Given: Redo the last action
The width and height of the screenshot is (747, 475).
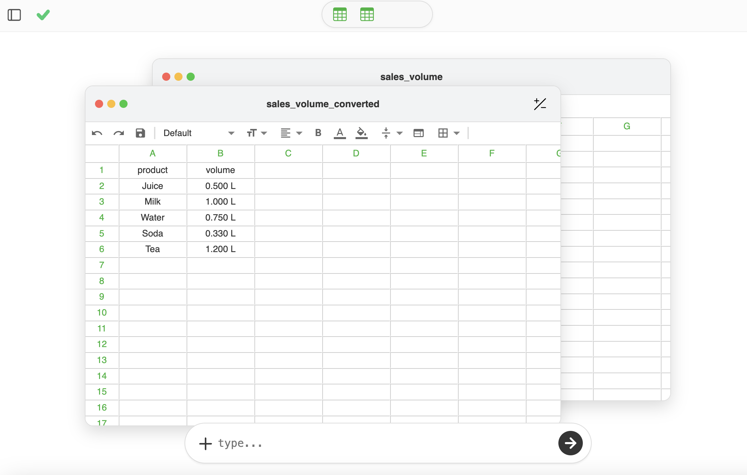Looking at the screenshot, I should click(119, 133).
